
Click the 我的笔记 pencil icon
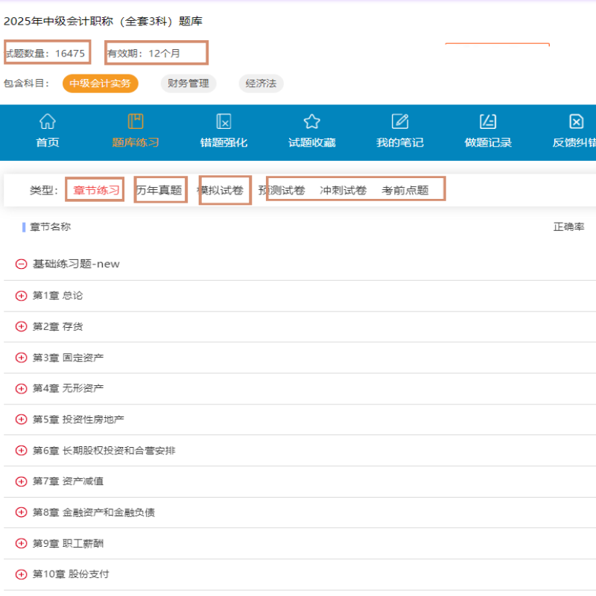coord(400,121)
